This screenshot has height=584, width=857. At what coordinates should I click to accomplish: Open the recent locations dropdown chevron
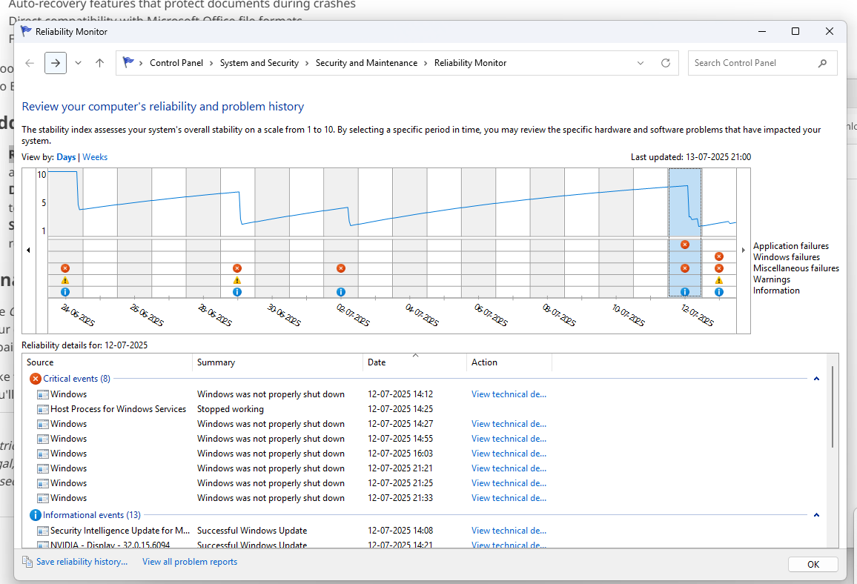[78, 63]
